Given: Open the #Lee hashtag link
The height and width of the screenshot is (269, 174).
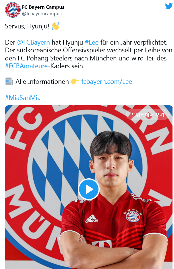Looking at the screenshot, I should pyautogui.click(x=92, y=42).
